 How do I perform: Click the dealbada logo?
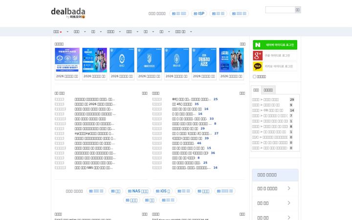(68, 13)
